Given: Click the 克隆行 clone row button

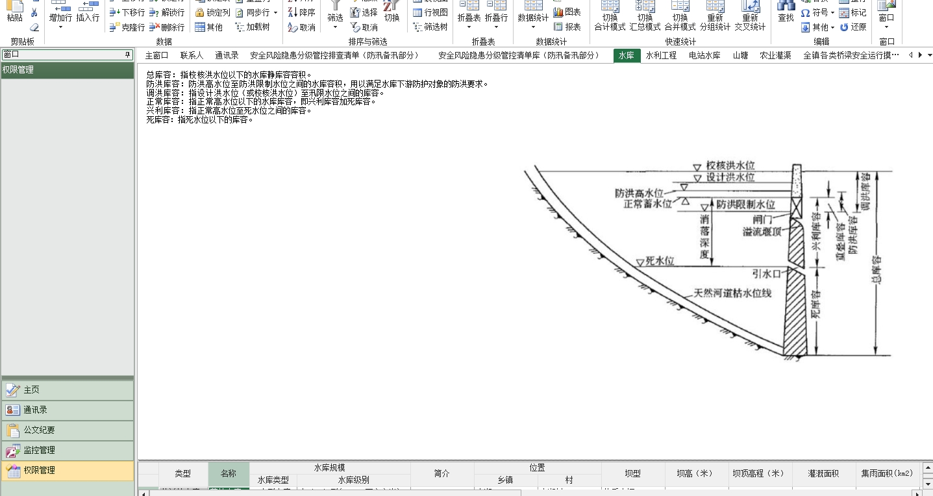Looking at the screenshot, I should click(127, 27).
